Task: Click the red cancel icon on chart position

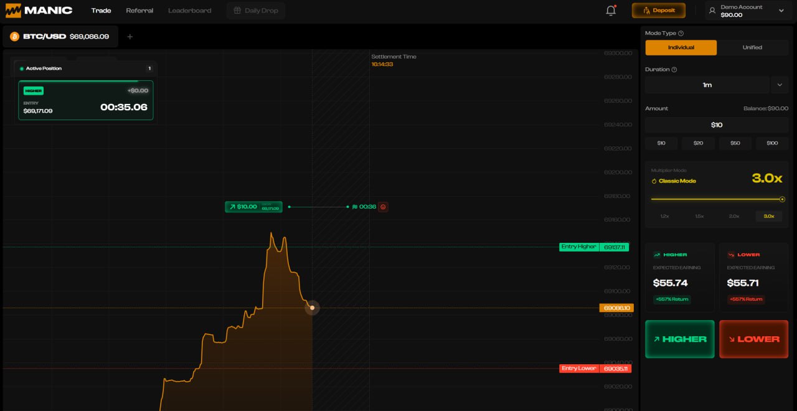Action: (x=383, y=207)
